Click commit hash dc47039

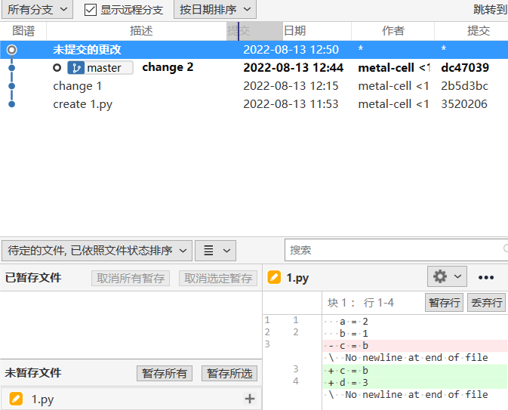pyautogui.click(x=465, y=68)
